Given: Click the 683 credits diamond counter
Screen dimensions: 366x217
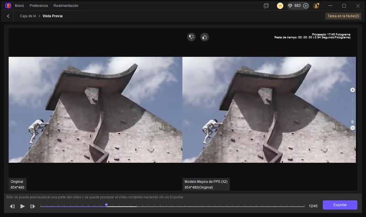Looking at the screenshot, I should point(295,5).
